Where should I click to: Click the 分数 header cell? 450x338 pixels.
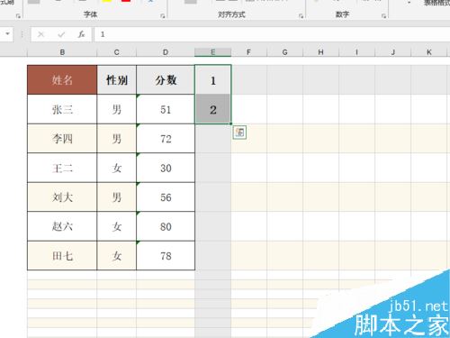tap(166, 80)
